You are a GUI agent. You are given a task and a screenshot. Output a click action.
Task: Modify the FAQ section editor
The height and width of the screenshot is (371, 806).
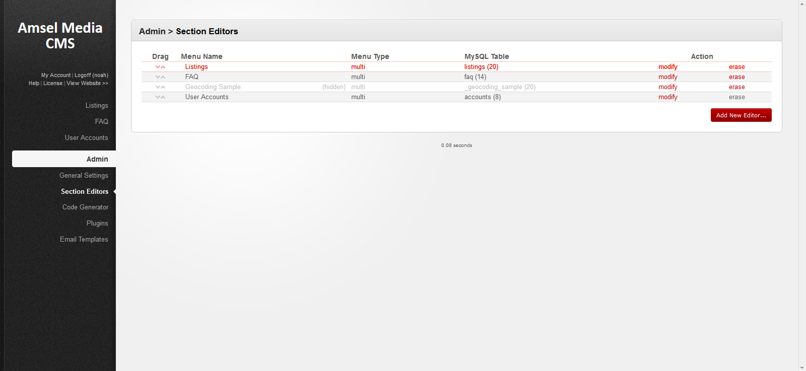pos(667,77)
